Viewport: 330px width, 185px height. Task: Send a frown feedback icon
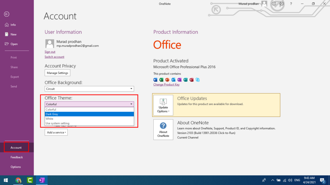click(x=282, y=4)
